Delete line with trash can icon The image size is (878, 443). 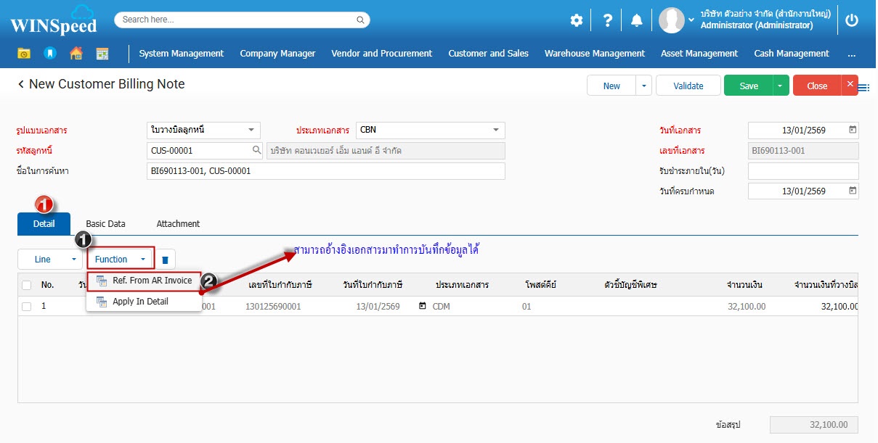(165, 260)
